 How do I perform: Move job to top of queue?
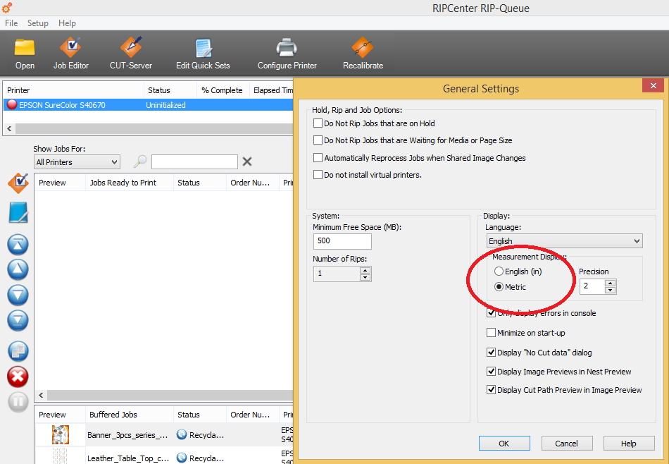pyautogui.click(x=18, y=245)
